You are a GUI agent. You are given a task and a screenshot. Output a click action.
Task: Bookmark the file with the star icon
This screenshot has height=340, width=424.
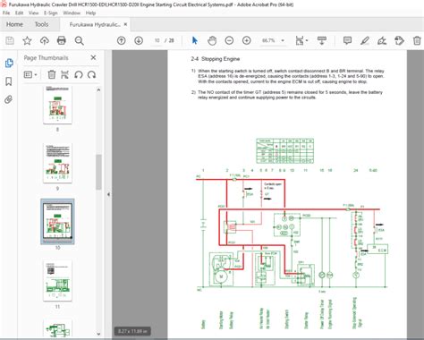(27, 40)
